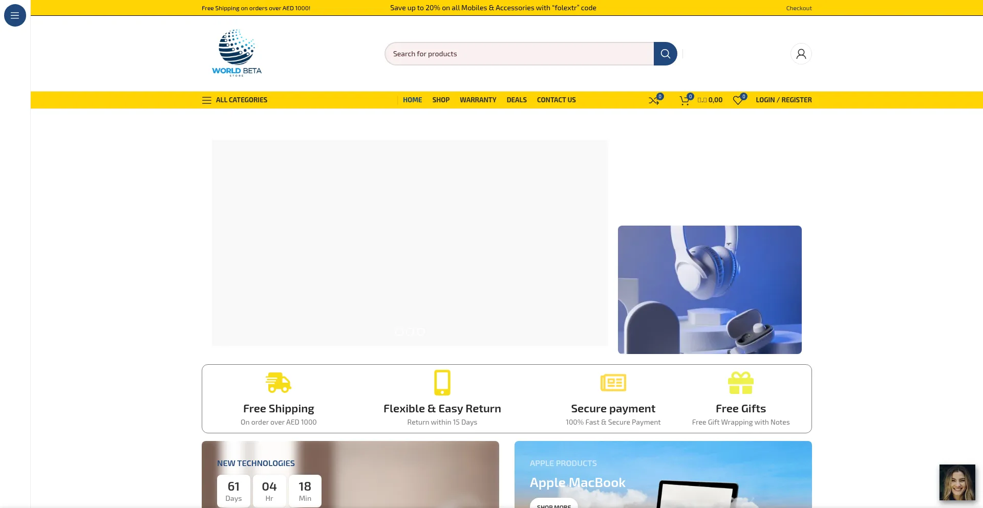Open the search magnifier icon
Viewport: 983px width, 508px height.
coord(665,53)
